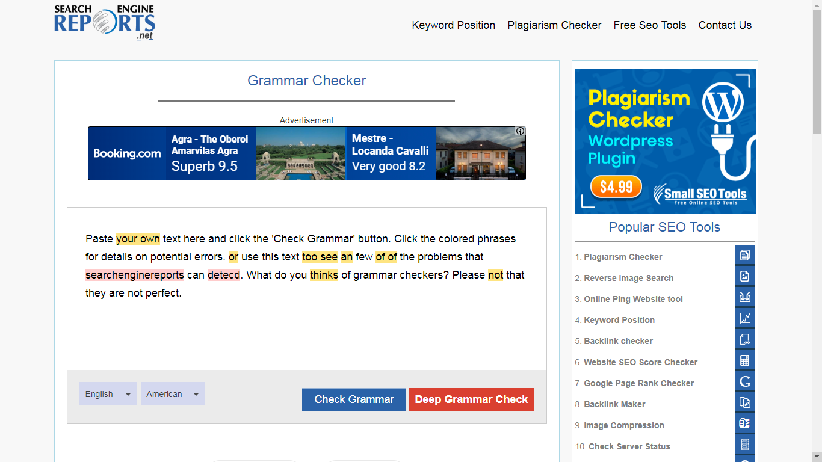Click the Check Grammar button
The width and height of the screenshot is (822, 462).
(354, 399)
